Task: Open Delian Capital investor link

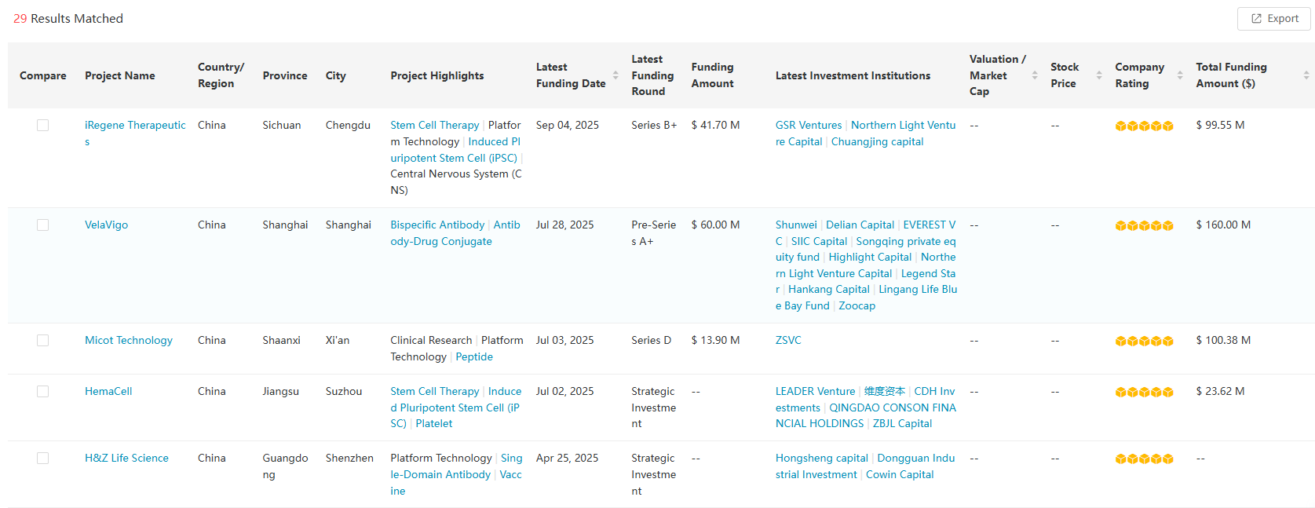Action: click(x=860, y=225)
